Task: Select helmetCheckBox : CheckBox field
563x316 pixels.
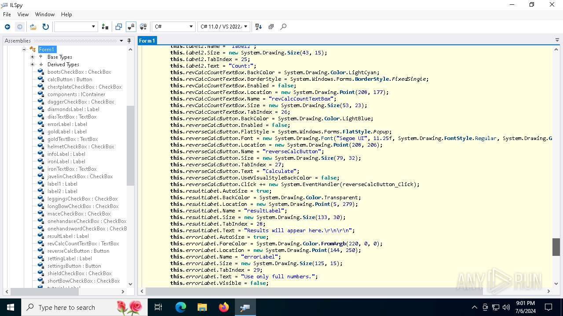Action: coord(81,147)
